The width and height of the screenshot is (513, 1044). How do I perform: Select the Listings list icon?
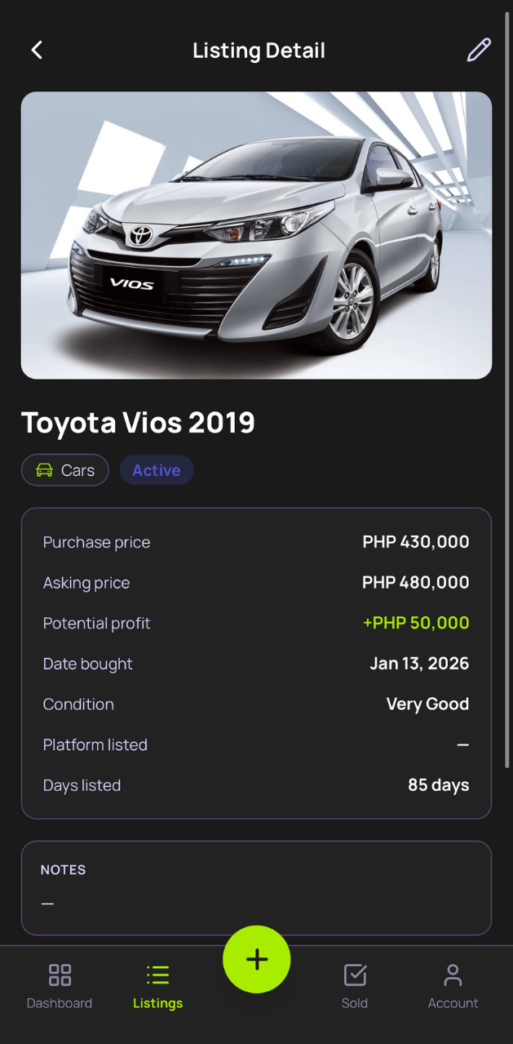coord(157,975)
